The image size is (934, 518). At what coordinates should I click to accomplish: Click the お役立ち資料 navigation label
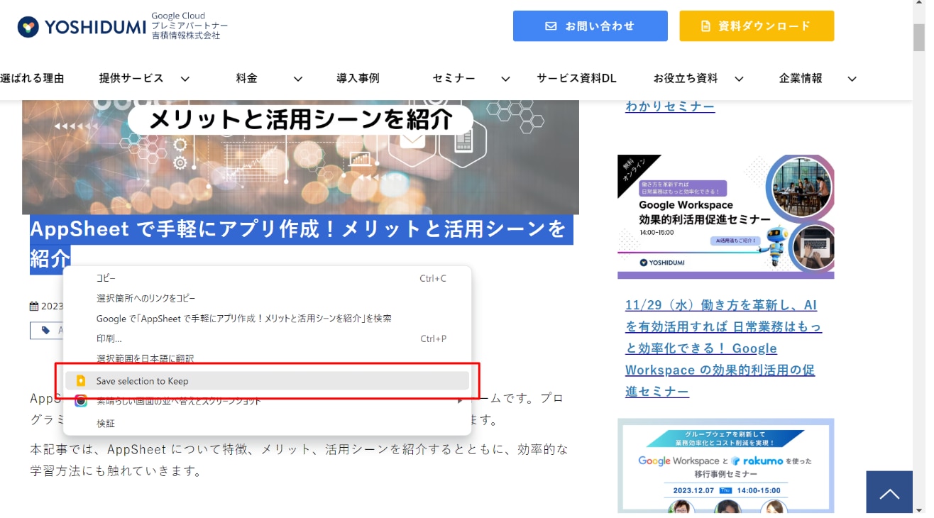pos(686,79)
